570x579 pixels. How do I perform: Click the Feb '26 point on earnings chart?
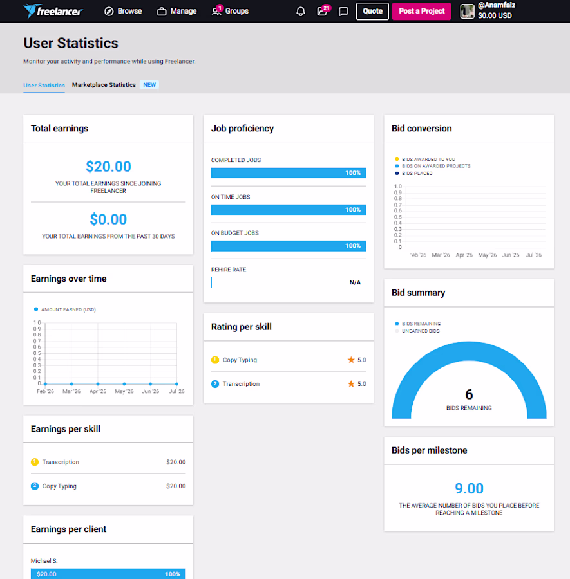point(45,384)
